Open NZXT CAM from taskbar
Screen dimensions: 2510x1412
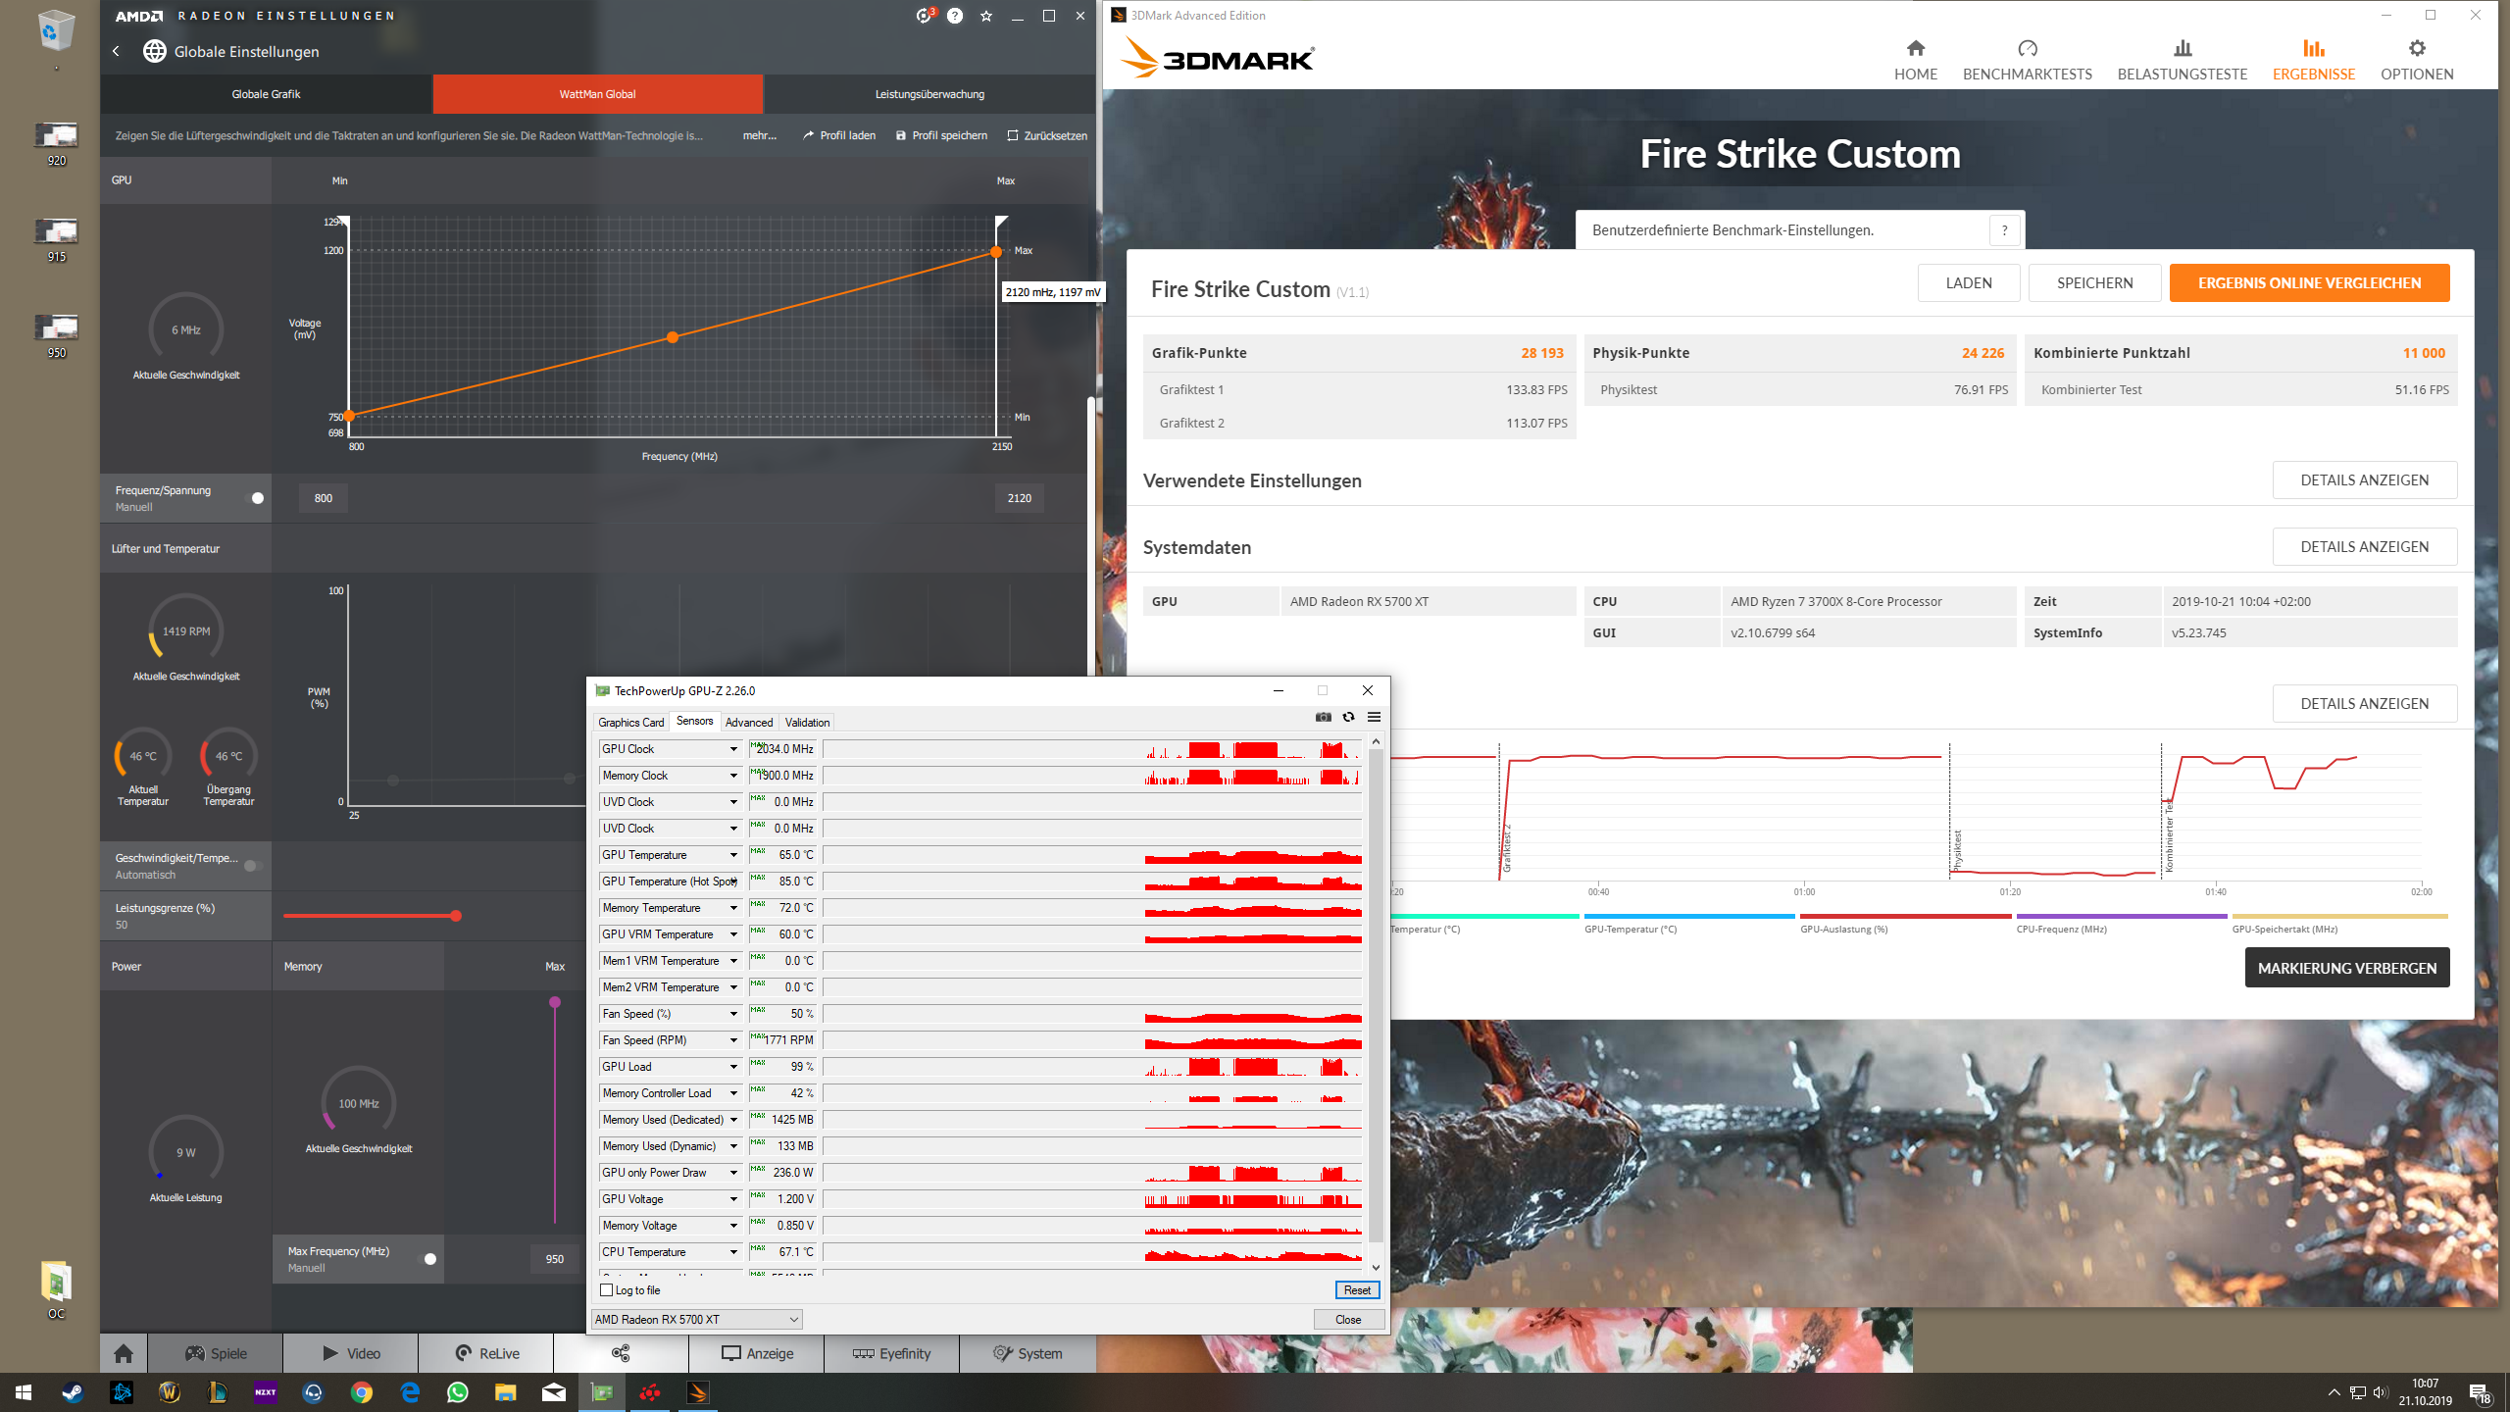265,1392
